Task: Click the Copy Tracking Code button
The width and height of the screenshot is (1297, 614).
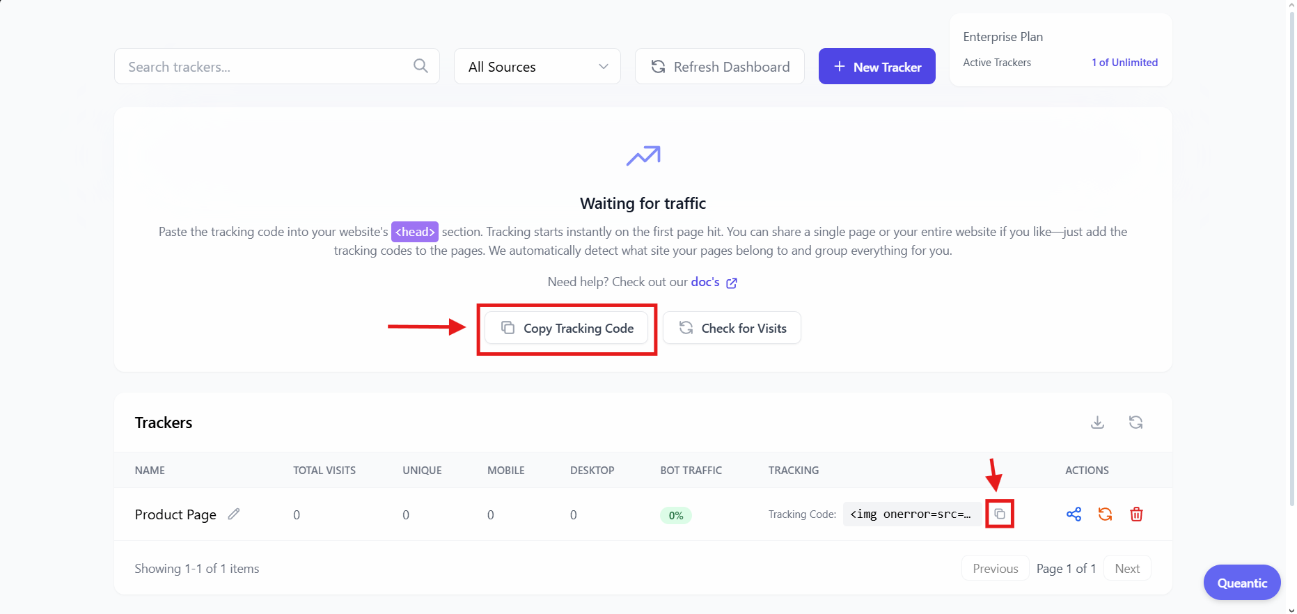Action: point(567,328)
